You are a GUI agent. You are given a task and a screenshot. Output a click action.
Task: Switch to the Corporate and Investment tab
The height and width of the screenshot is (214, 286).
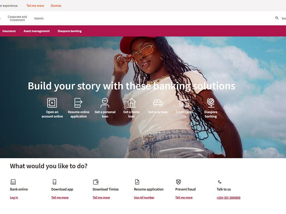pyautogui.click(x=17, y=19)
